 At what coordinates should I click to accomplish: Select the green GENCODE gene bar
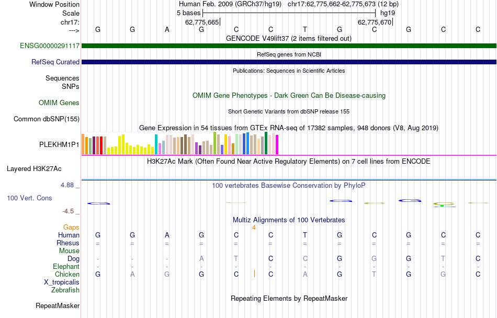tap(289, 46)
